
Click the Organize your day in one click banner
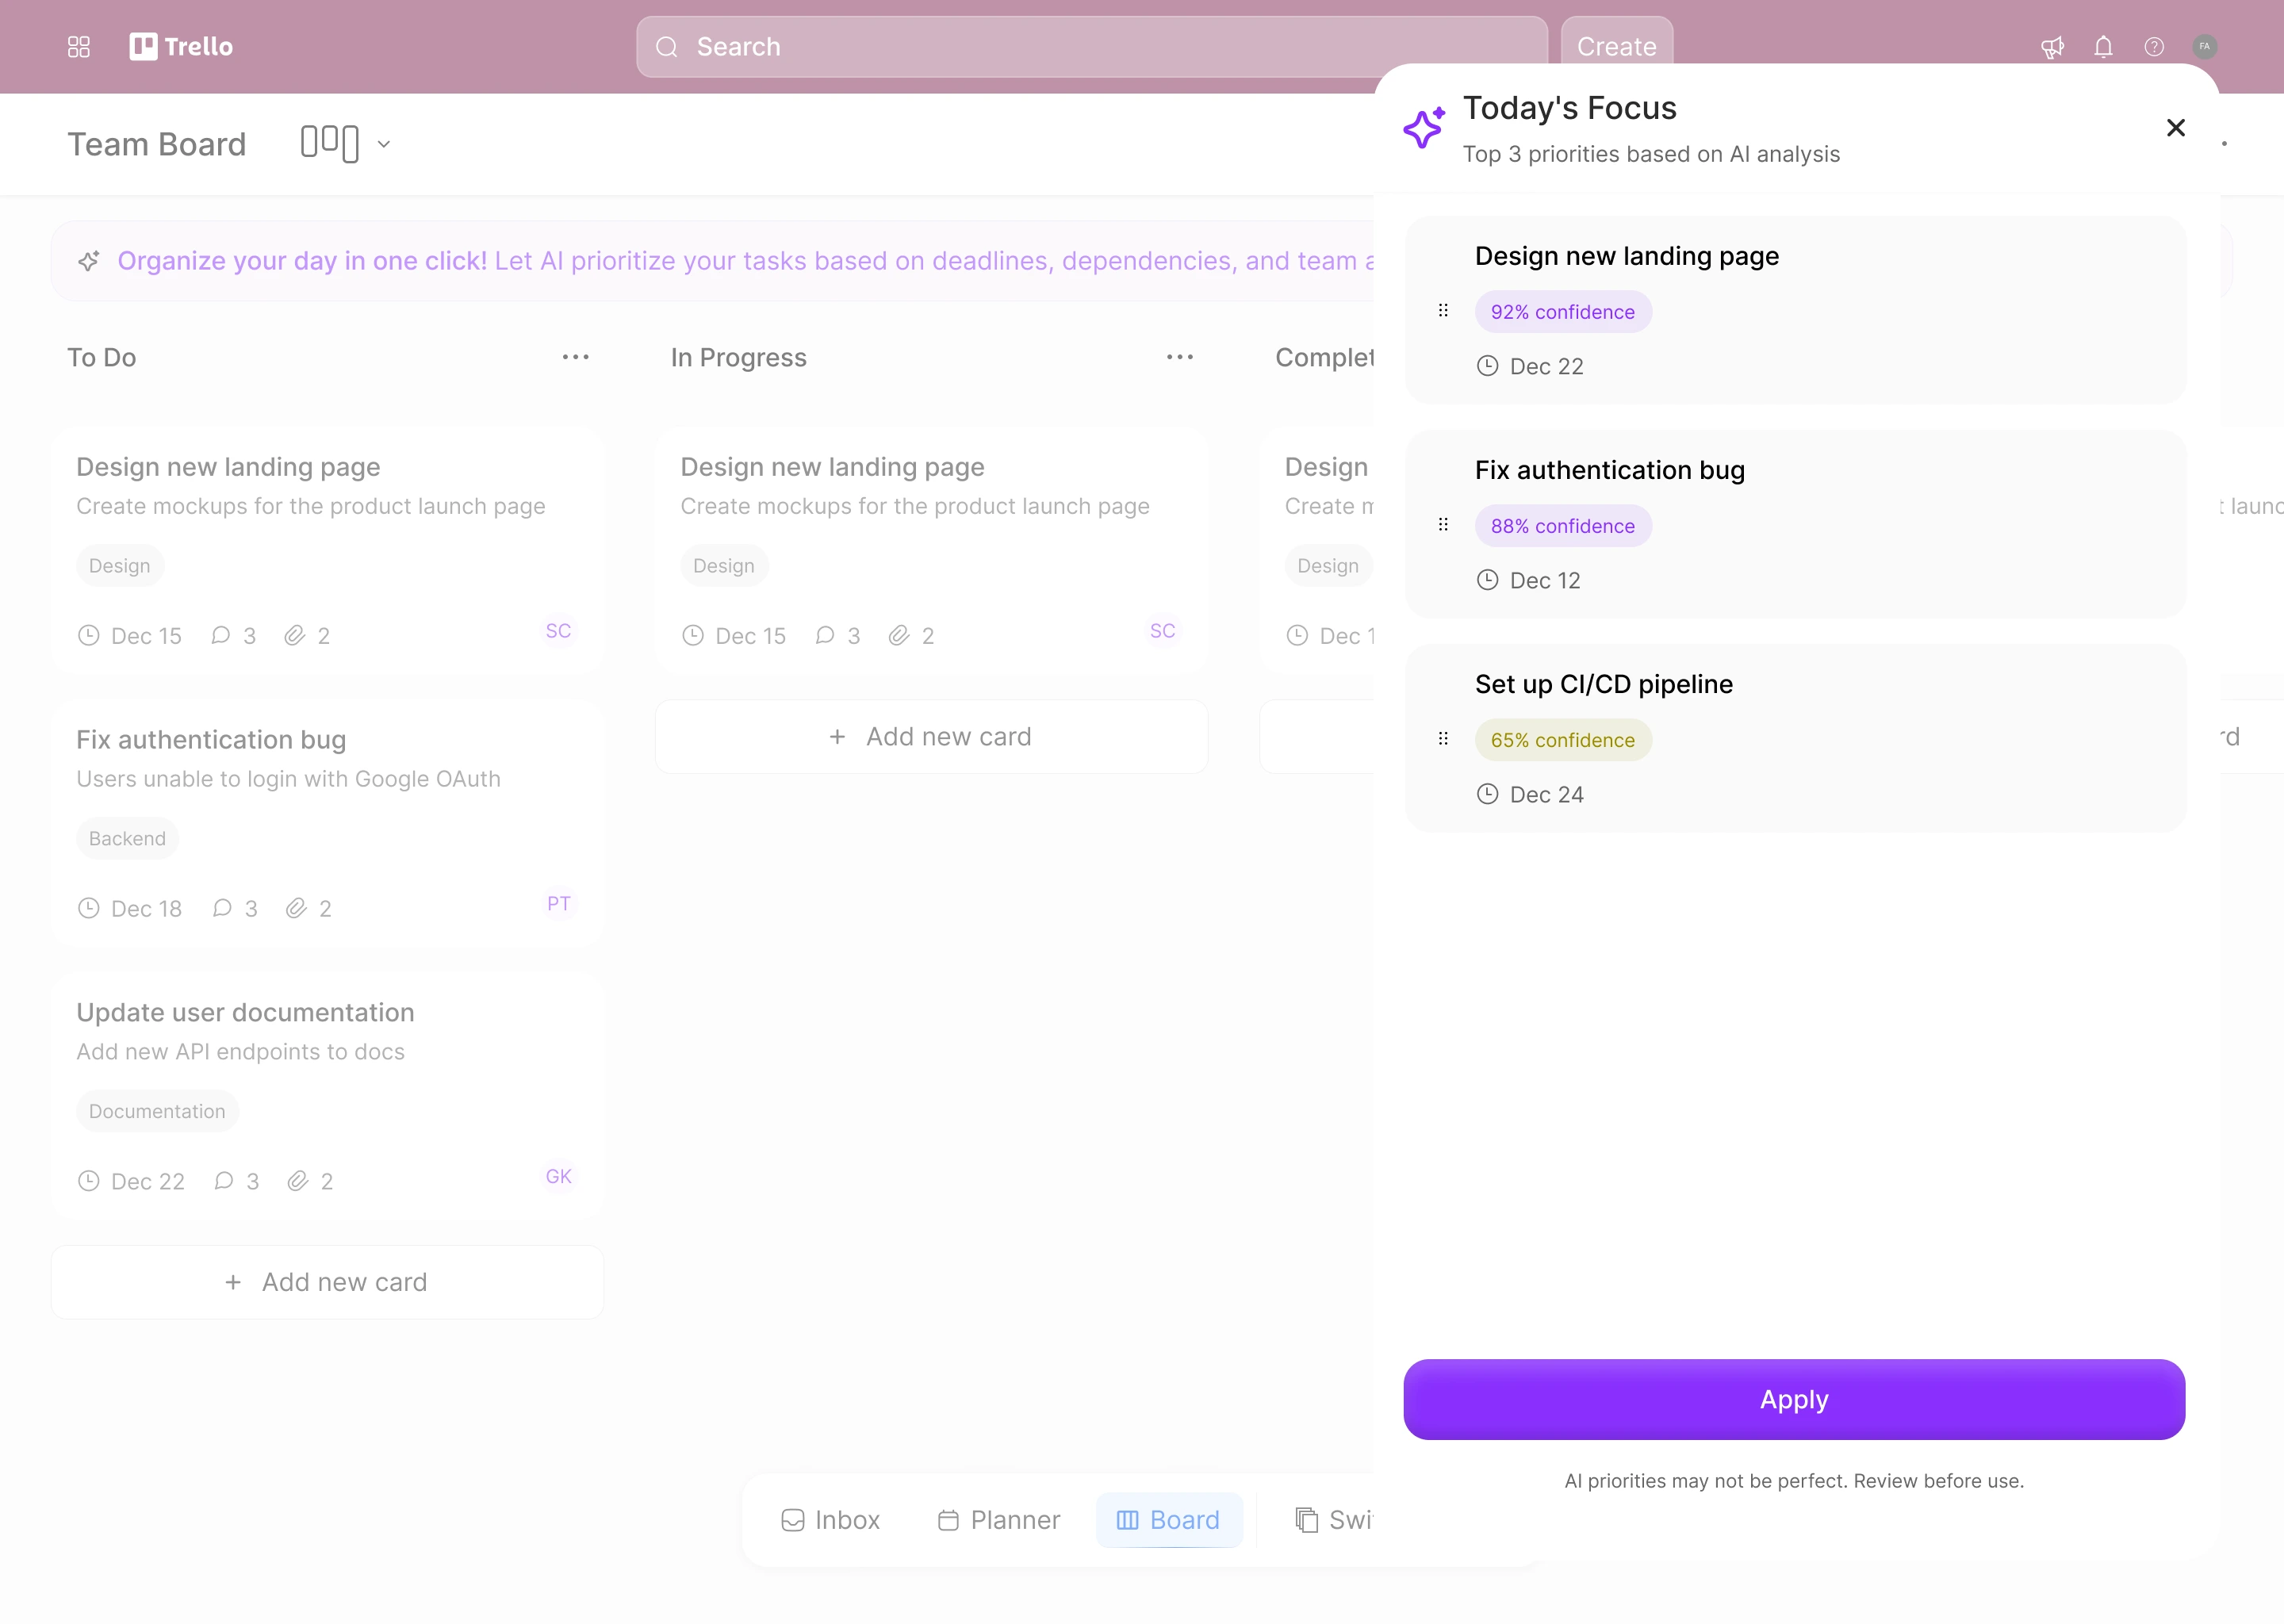tap(712, 261)
